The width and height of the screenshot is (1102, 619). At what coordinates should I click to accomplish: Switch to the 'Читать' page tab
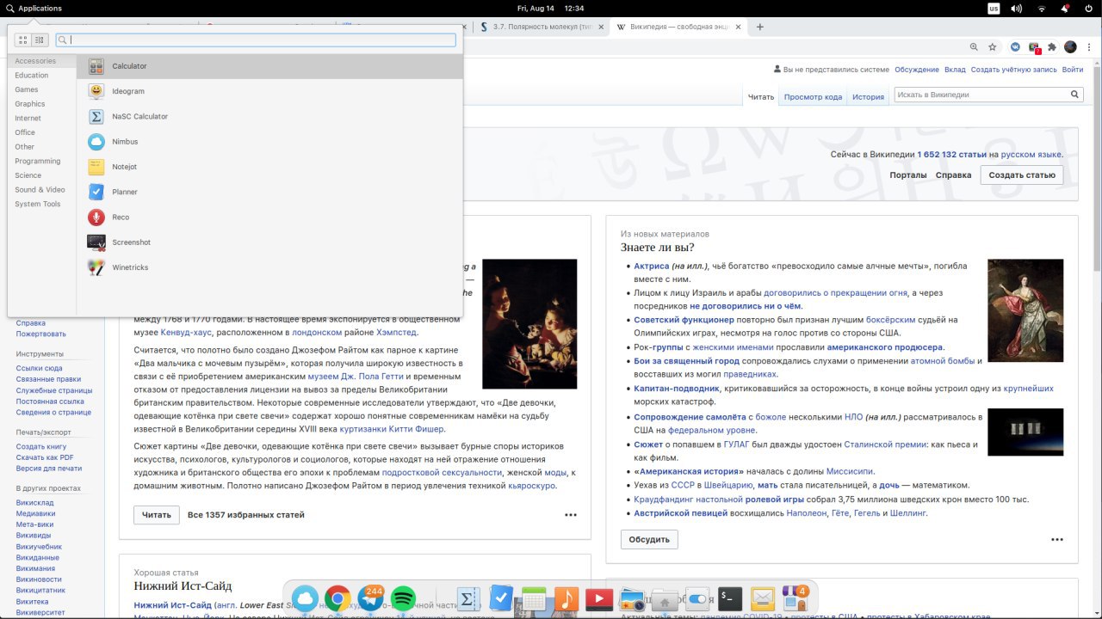[761, 97]
